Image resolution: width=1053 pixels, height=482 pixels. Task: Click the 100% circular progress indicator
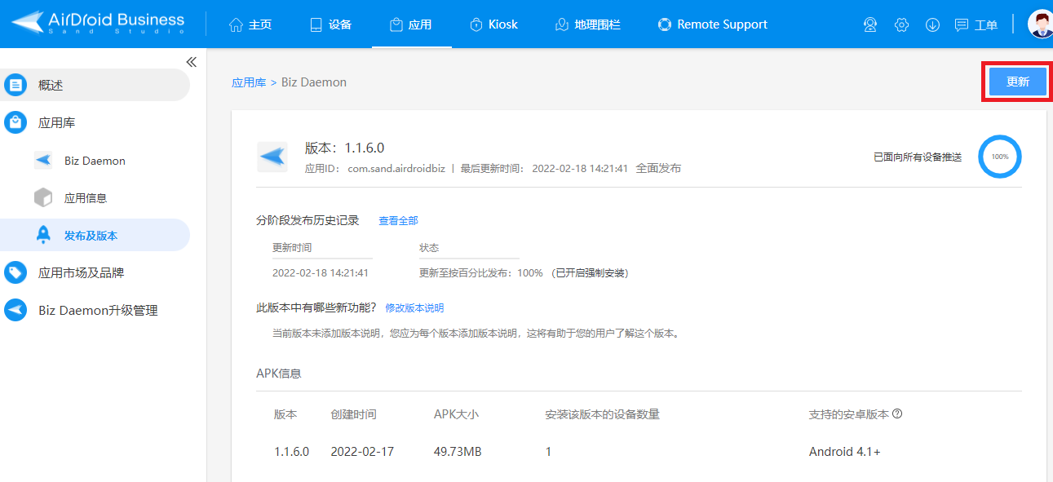1000,156
